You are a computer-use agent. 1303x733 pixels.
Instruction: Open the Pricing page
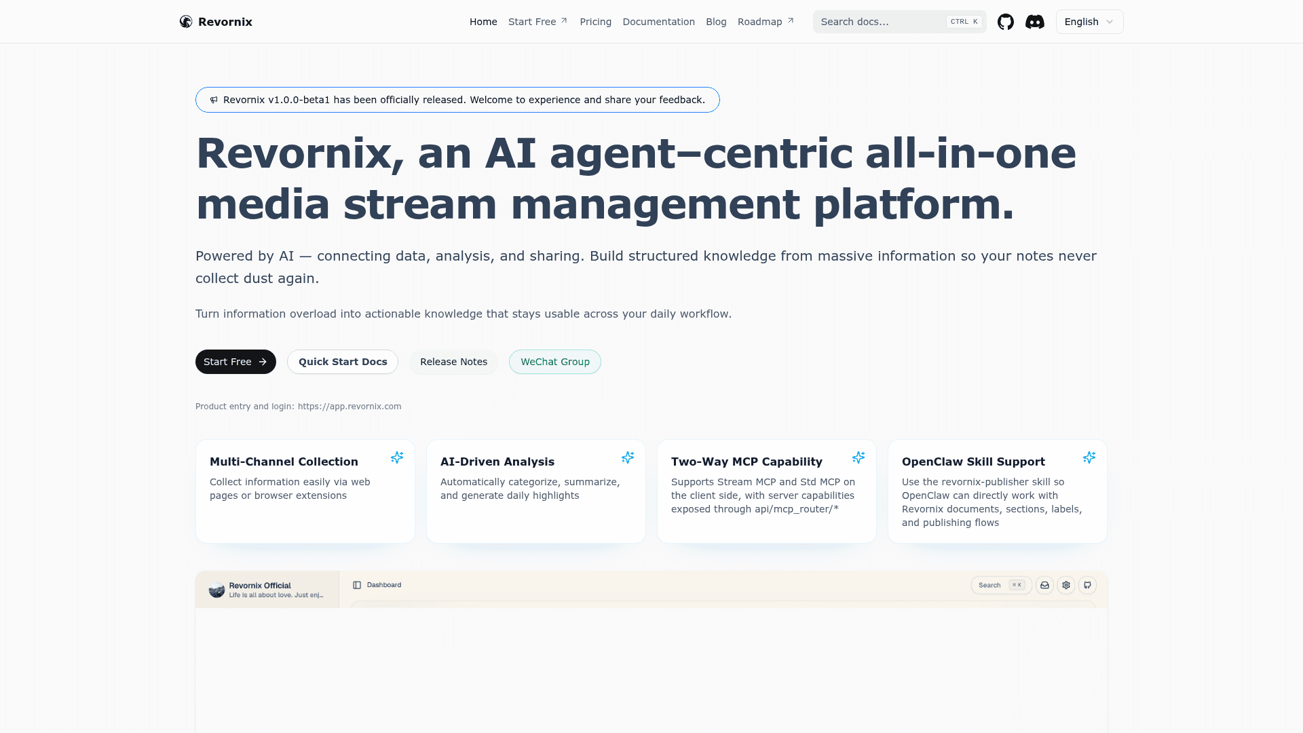(595, 22)
